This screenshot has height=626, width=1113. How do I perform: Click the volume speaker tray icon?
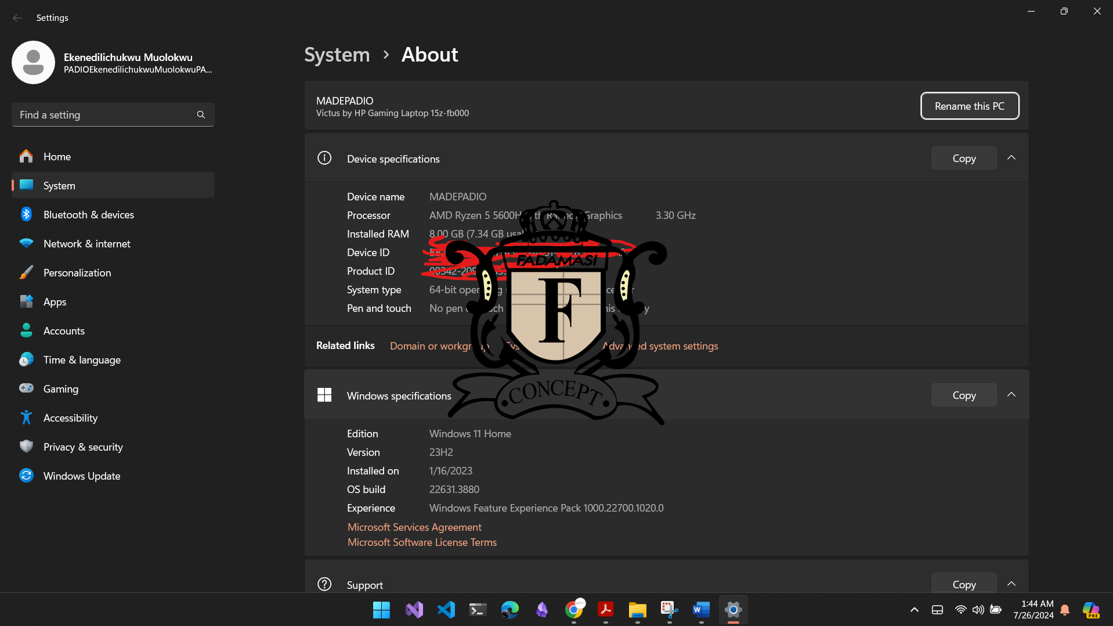coord(978,610)
